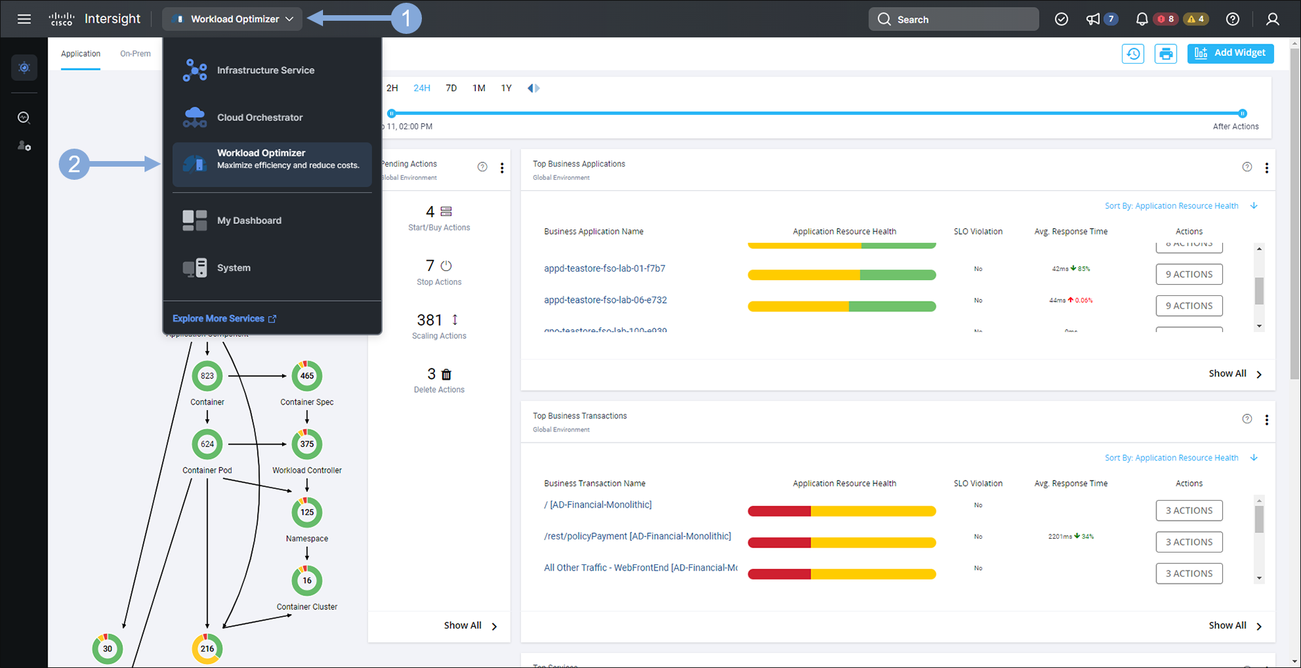Screen dimensions: 1301x668
Task: Select the 24H time range
Action: [x=422, y=88]
